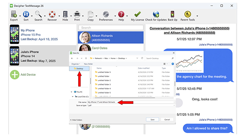The height and width of the screenshot is (139, 248).
Task: Click the Save button
Action: click(x=152, y=120)
